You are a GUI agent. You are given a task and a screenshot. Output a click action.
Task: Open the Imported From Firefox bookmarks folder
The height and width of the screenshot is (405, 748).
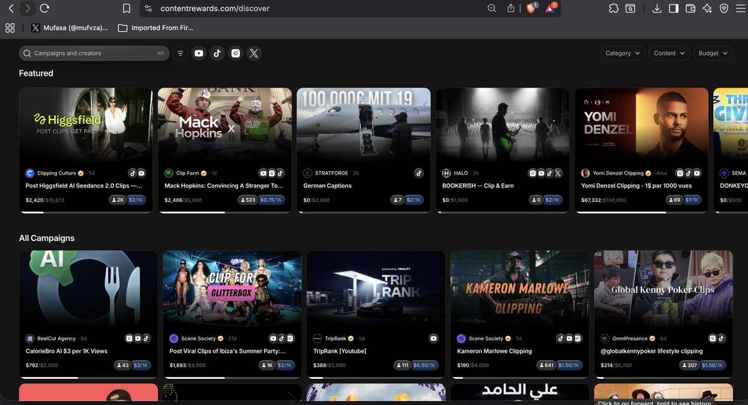pyautogui.click(x=156, y=28)
